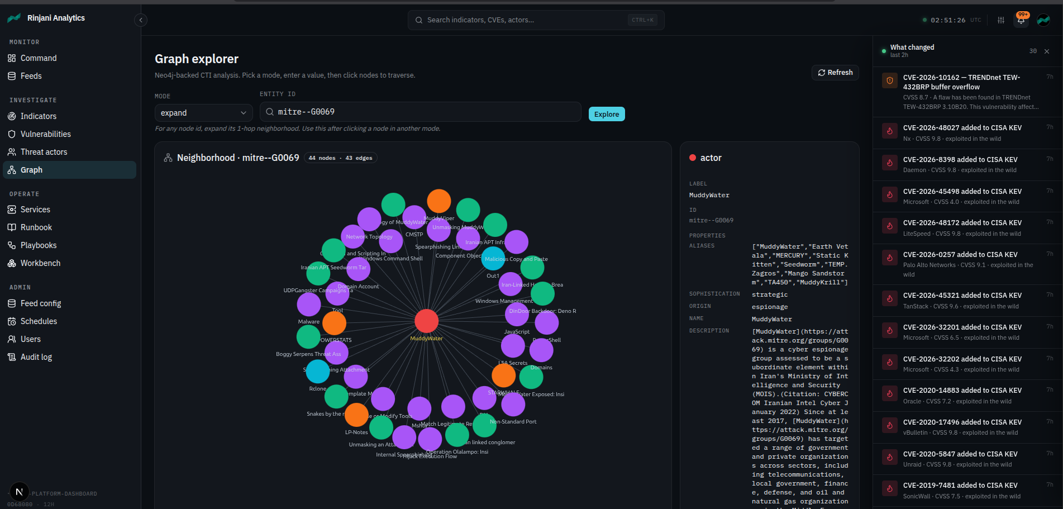Open the Feed config icon

(x=12, y=303)
